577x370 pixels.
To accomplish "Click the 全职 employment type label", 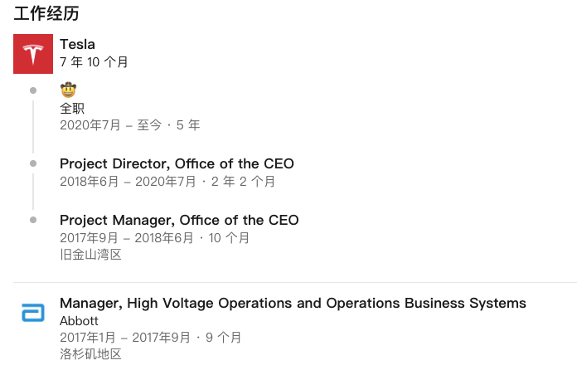I will pyautogui.click(x=72, y=108).
